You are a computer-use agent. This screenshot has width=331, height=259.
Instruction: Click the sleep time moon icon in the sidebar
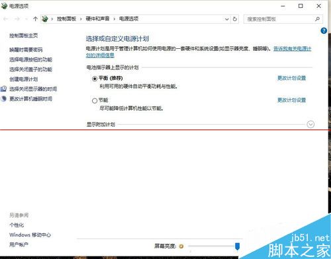(3, 98)
